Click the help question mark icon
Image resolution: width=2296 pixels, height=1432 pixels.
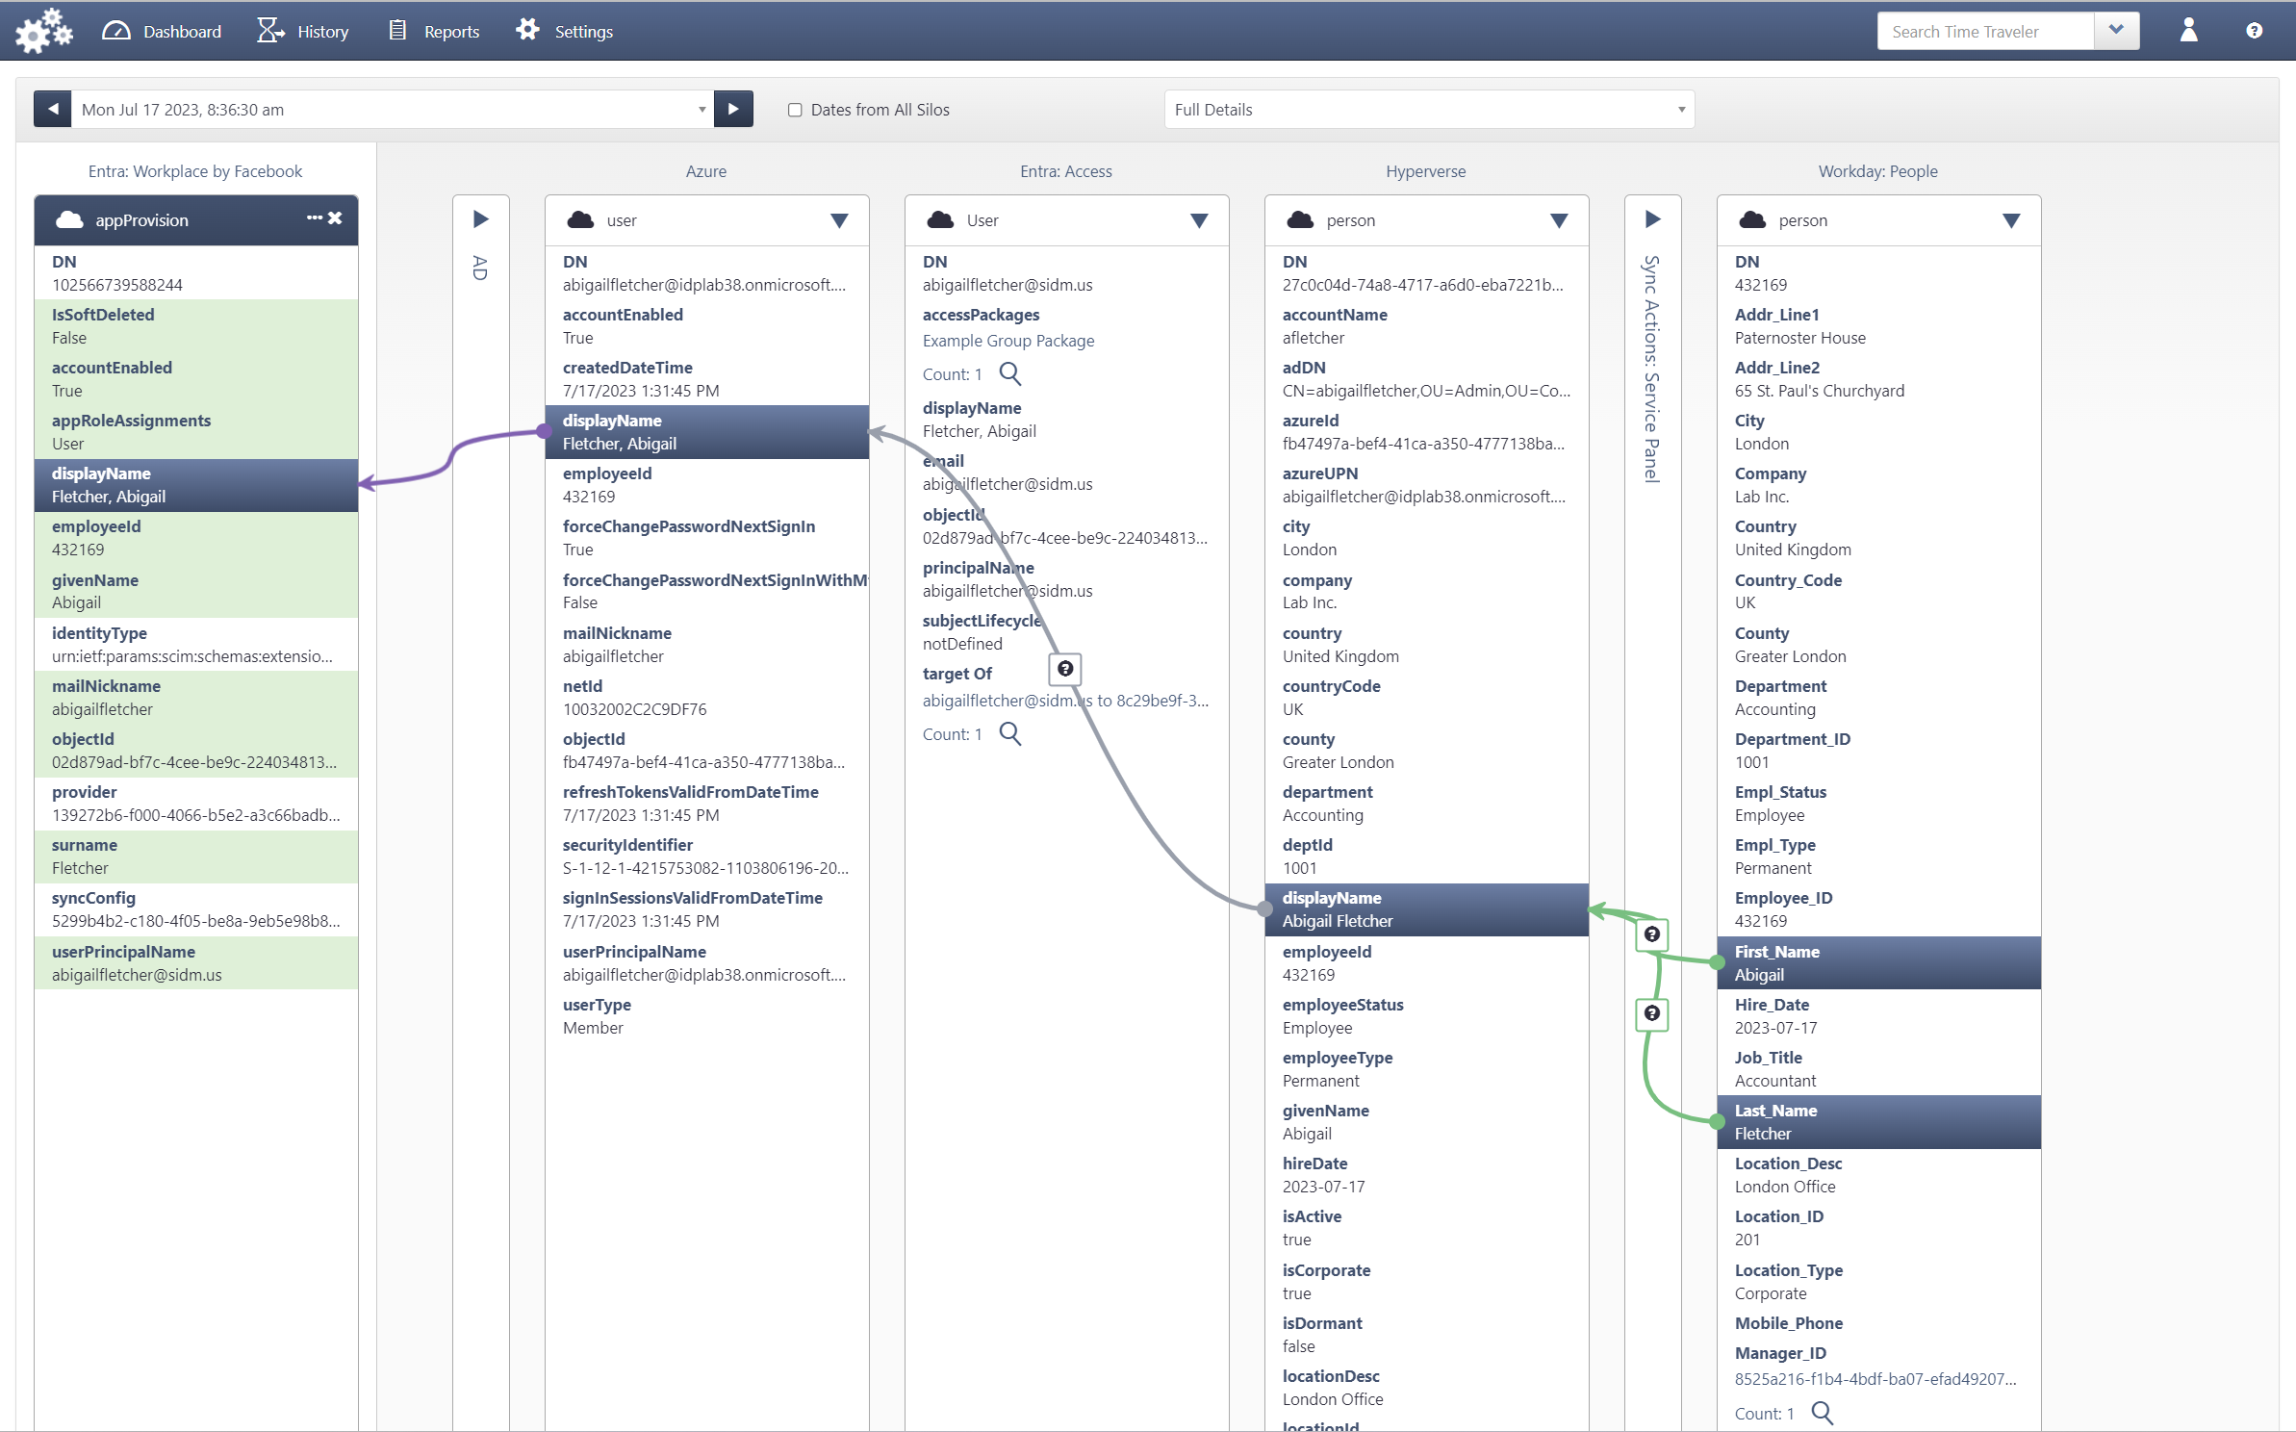[2254, 31]
